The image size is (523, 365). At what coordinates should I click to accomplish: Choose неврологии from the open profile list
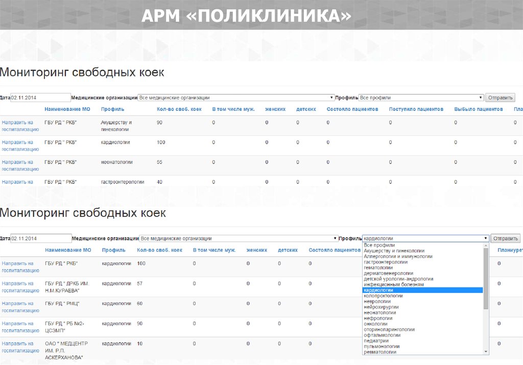378,301
